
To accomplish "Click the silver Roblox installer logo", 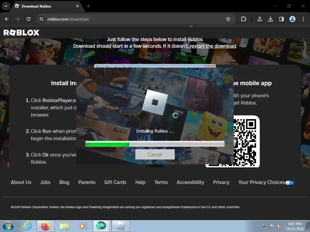I will [x=155, y=102].
